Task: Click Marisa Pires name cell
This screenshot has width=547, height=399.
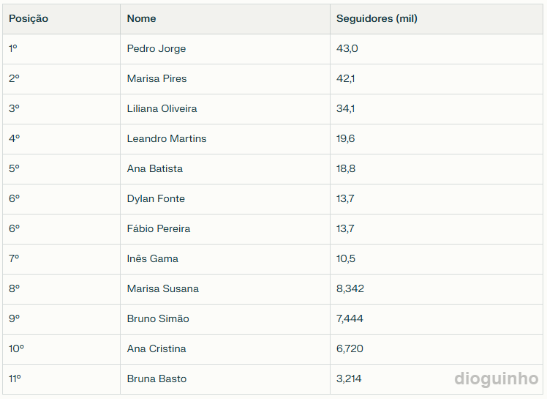Action: tap(156, 78)
